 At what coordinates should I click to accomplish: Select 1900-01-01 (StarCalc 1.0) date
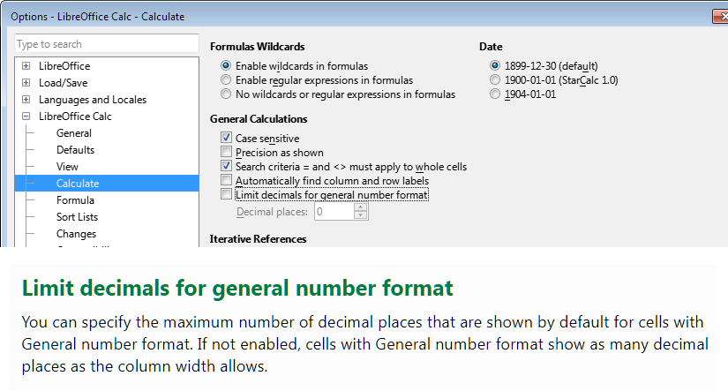pos(495,79)
